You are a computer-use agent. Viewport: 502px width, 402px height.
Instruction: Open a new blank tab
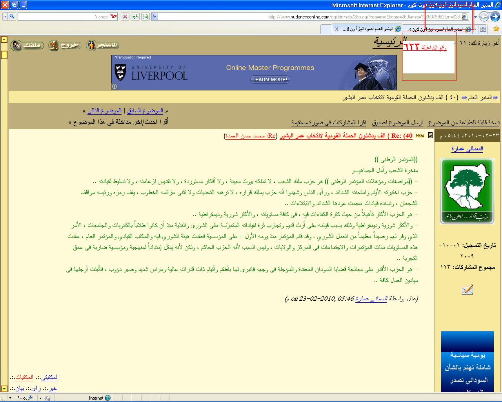[326, 29]
